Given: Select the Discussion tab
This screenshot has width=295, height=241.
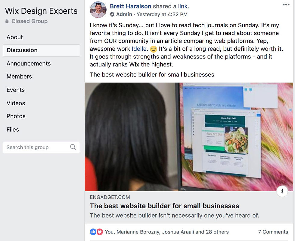Looking at the screenshot, I should [x=42, y=50].
